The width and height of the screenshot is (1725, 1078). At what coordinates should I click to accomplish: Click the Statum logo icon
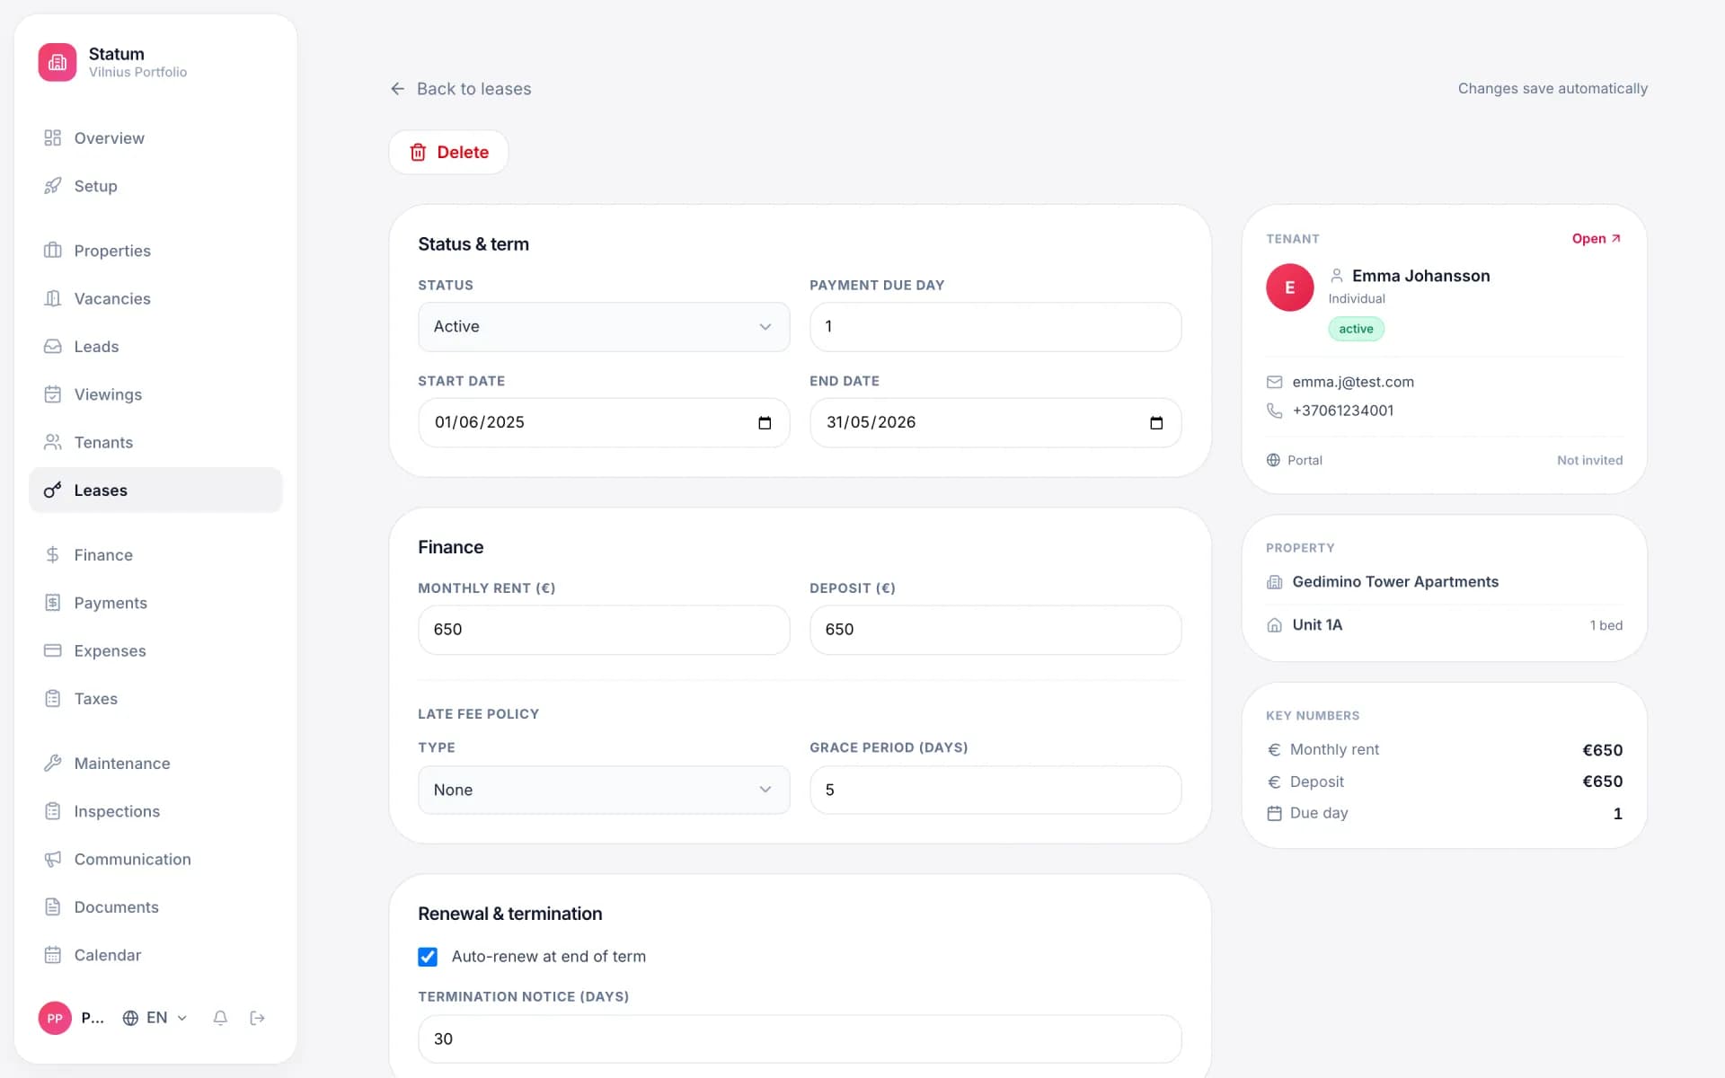pos(57,62)
